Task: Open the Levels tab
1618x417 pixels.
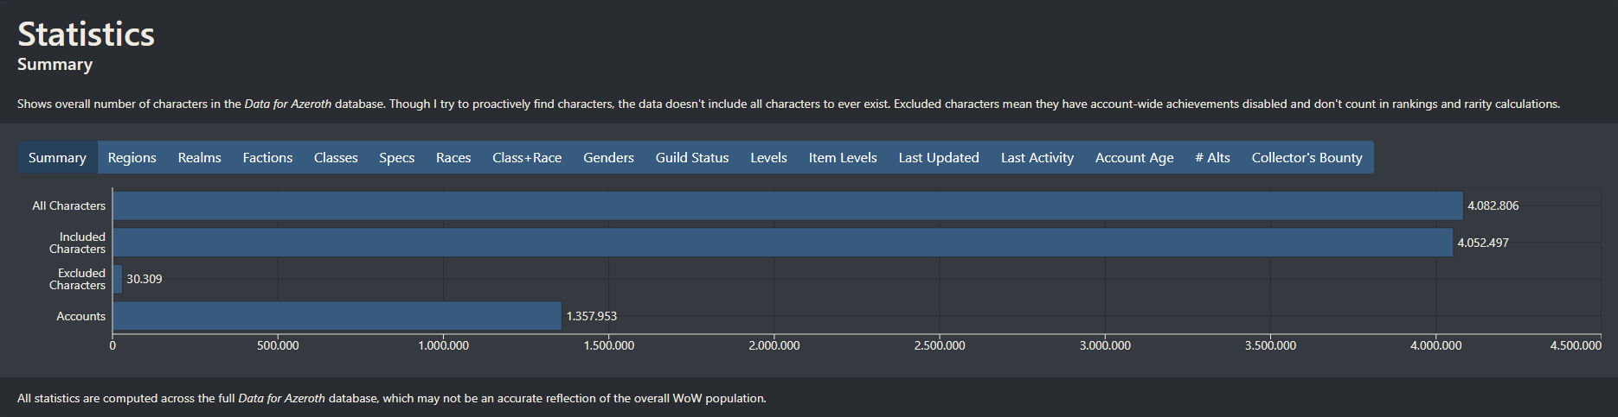Action: (768, 157)
